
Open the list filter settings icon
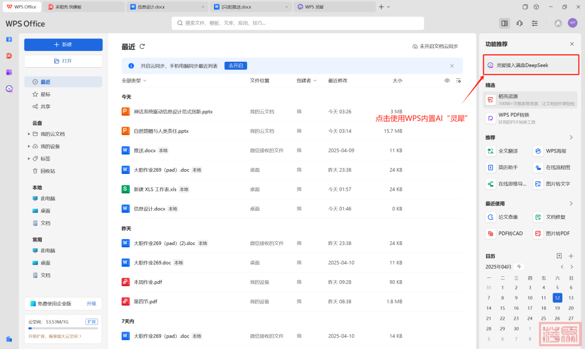[458, 81]
